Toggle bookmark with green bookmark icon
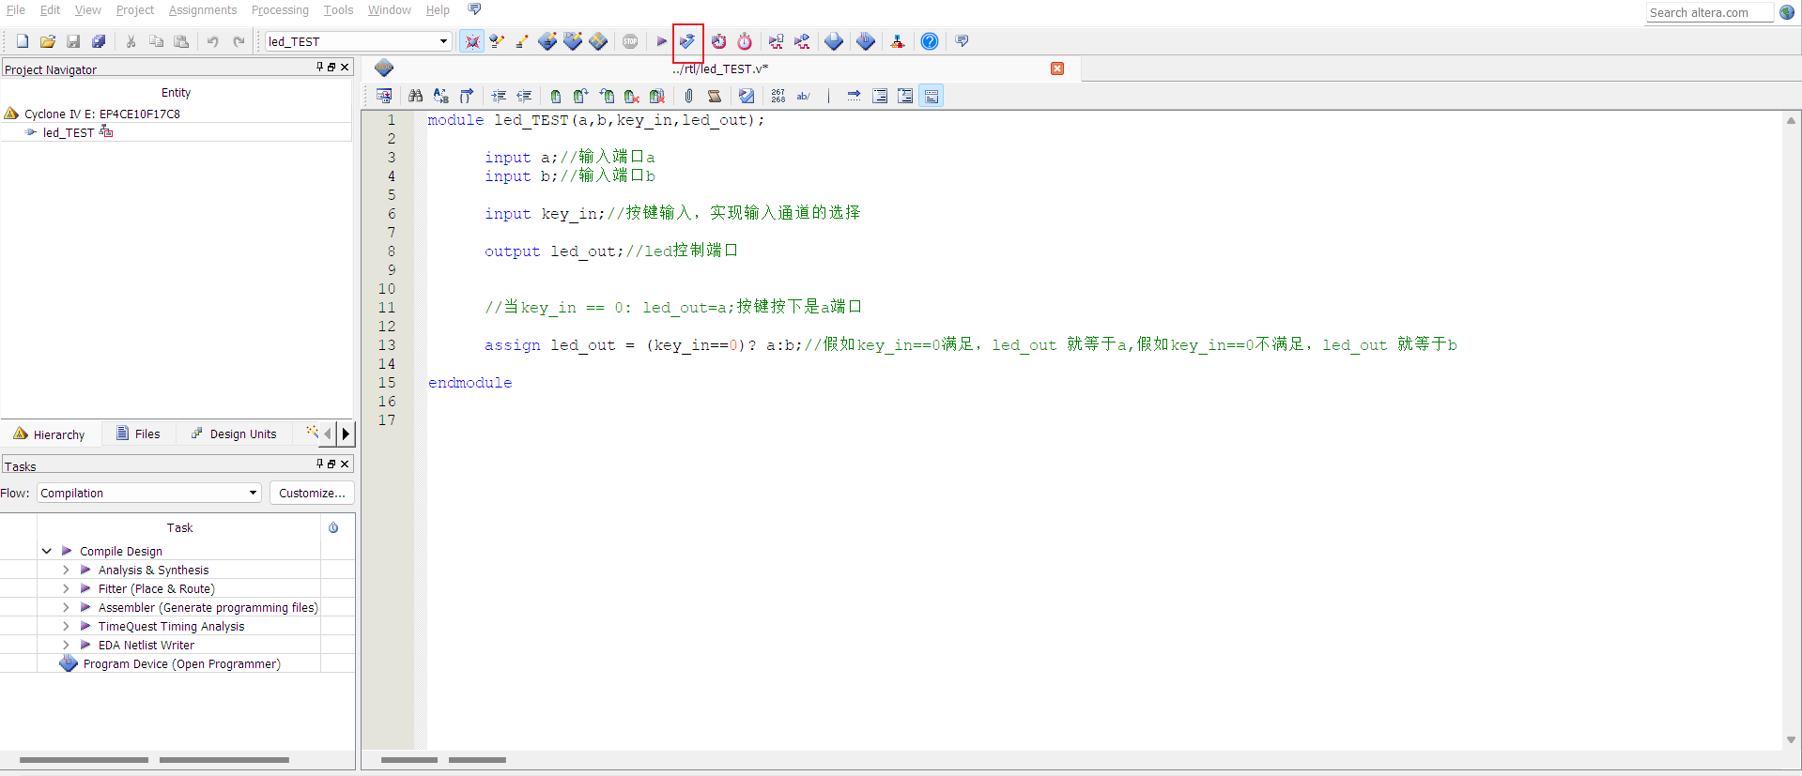Image resolution: width=1802 pixels, height=776 pixels. click(x=556, y=96)
